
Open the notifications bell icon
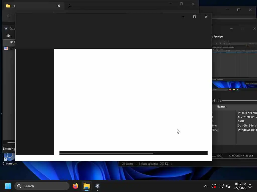click(250, 186)
